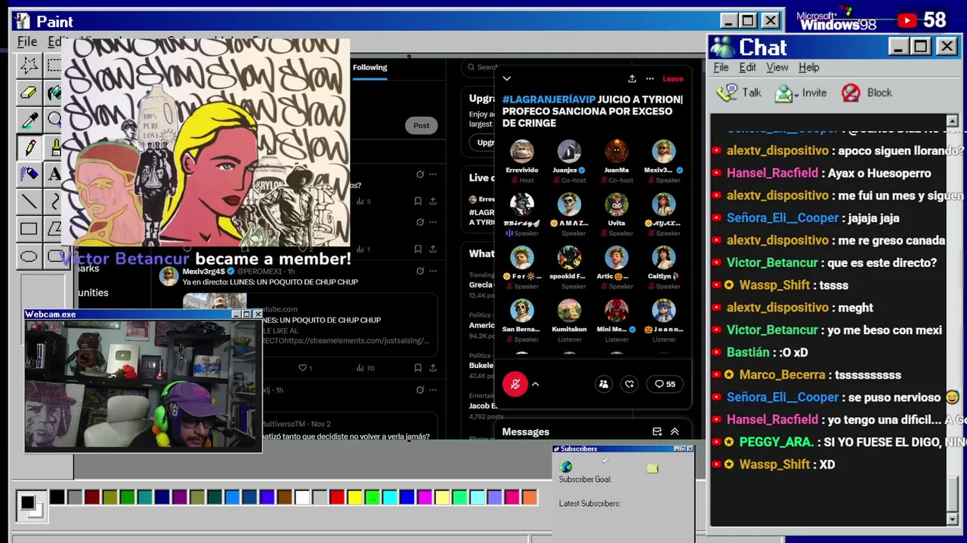Toggle the red muted microphone button

click(x=515, y=384)
